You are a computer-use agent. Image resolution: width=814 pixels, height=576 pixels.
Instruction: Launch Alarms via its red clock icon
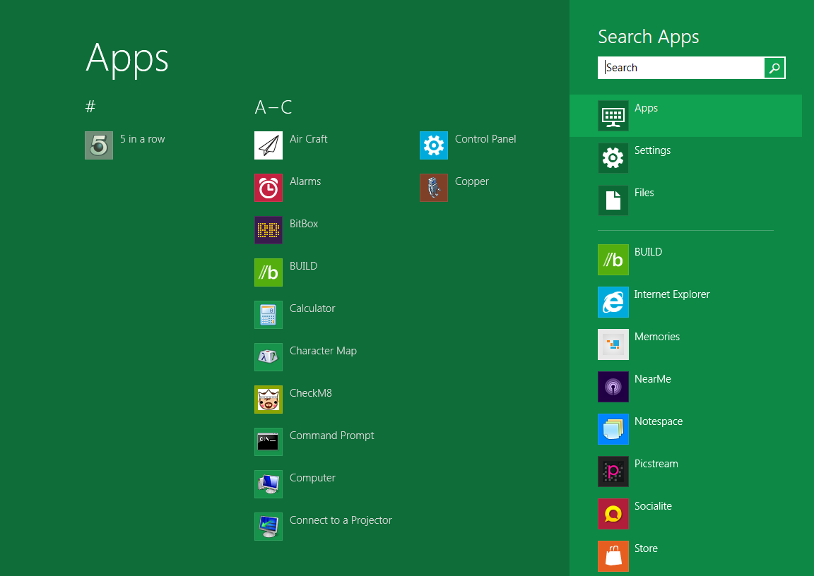[269, 188]
